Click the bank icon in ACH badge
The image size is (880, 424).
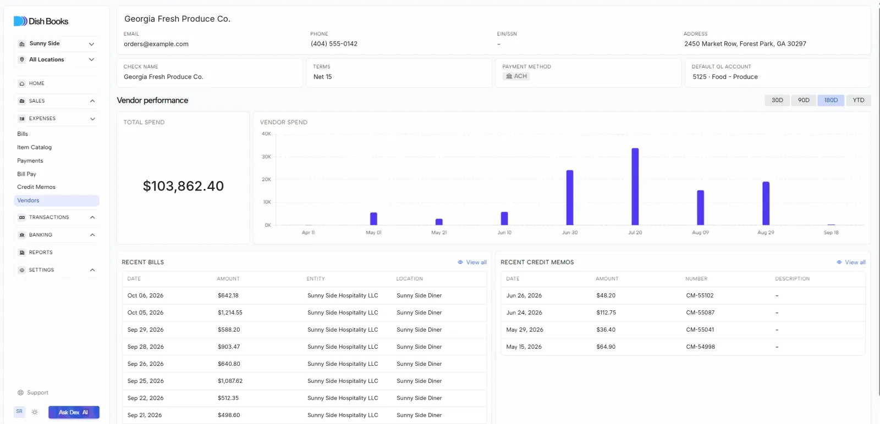pyautogui.click(x=509, y=76)
